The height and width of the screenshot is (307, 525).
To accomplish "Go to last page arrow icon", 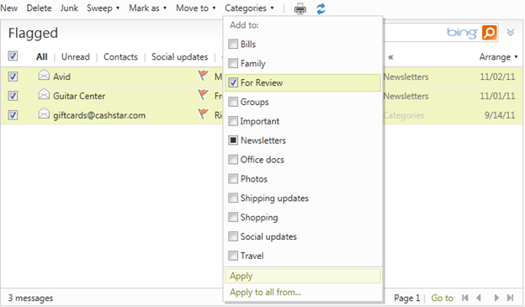I will coord(510,298).
